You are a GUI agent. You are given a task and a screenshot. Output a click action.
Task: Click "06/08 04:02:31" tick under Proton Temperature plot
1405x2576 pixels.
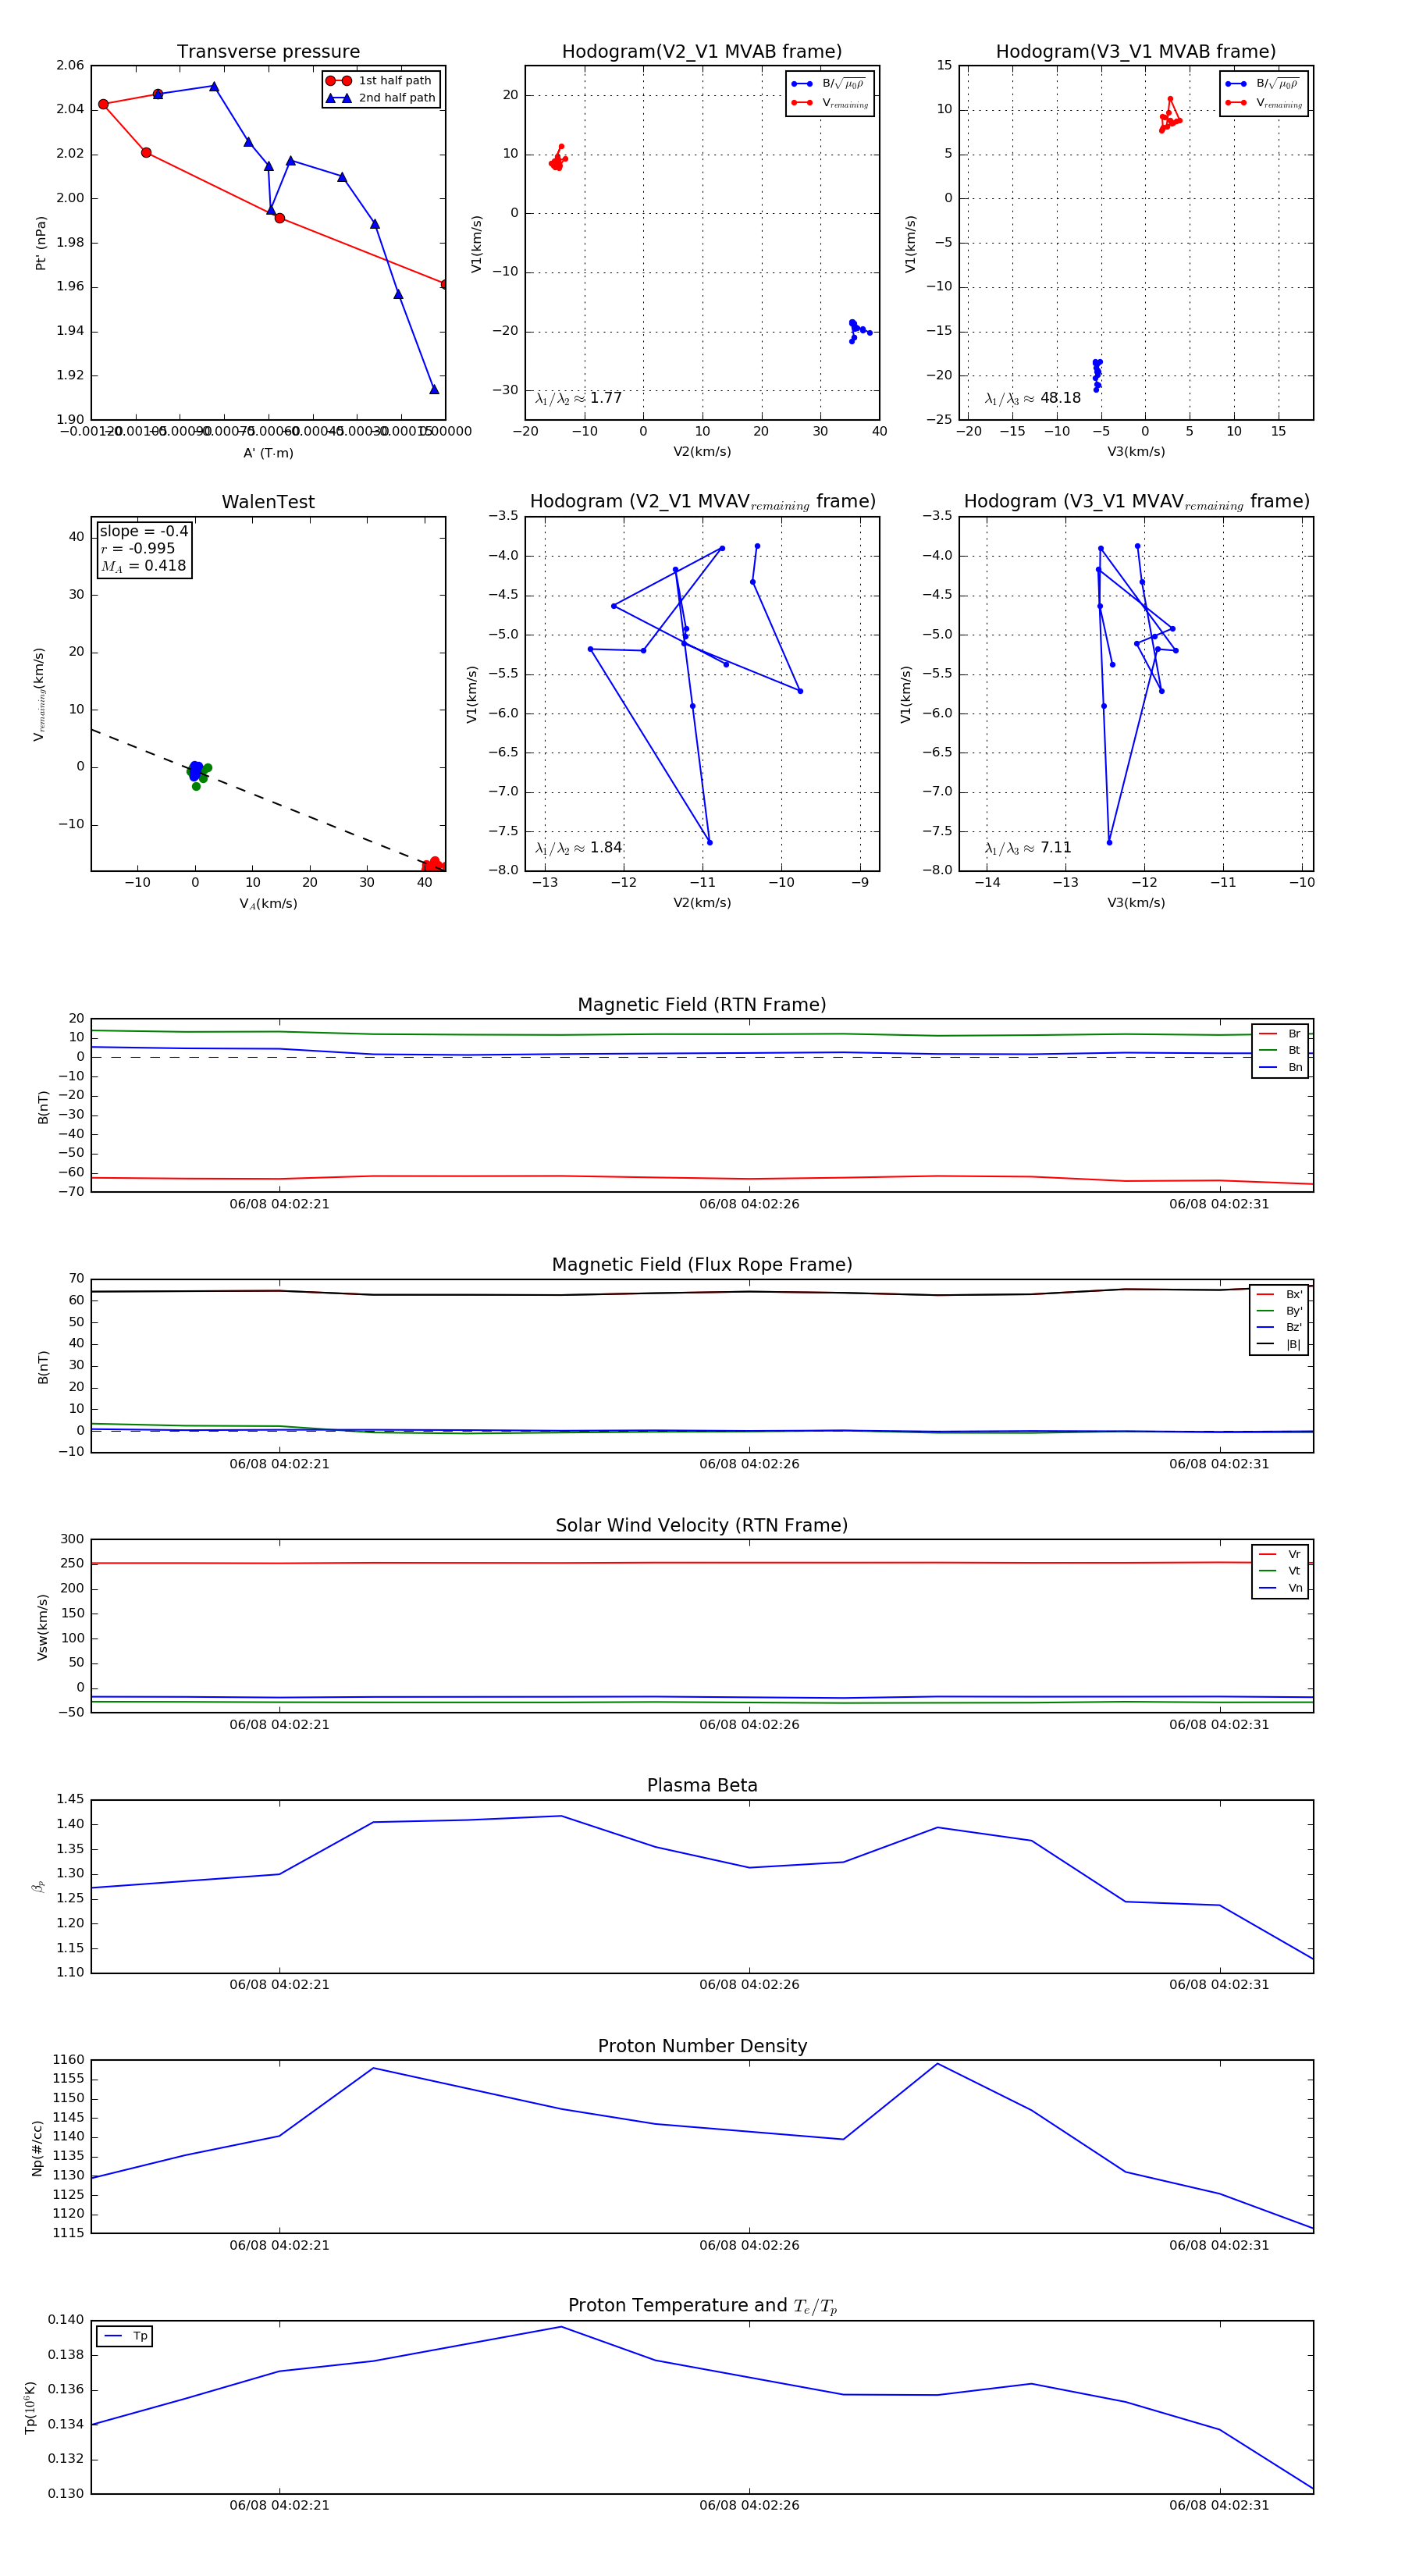pyautogui.click(x=1219, y=2505)
